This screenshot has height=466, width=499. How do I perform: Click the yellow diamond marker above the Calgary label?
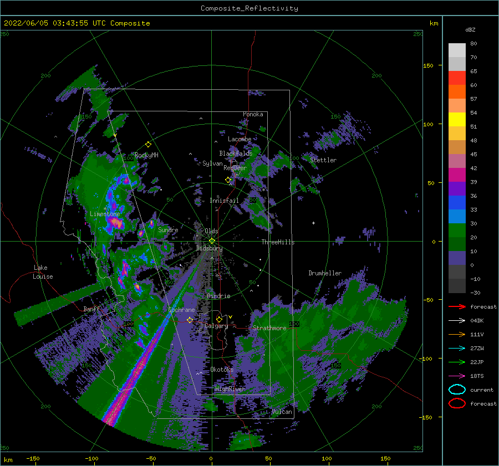[219, 319]
